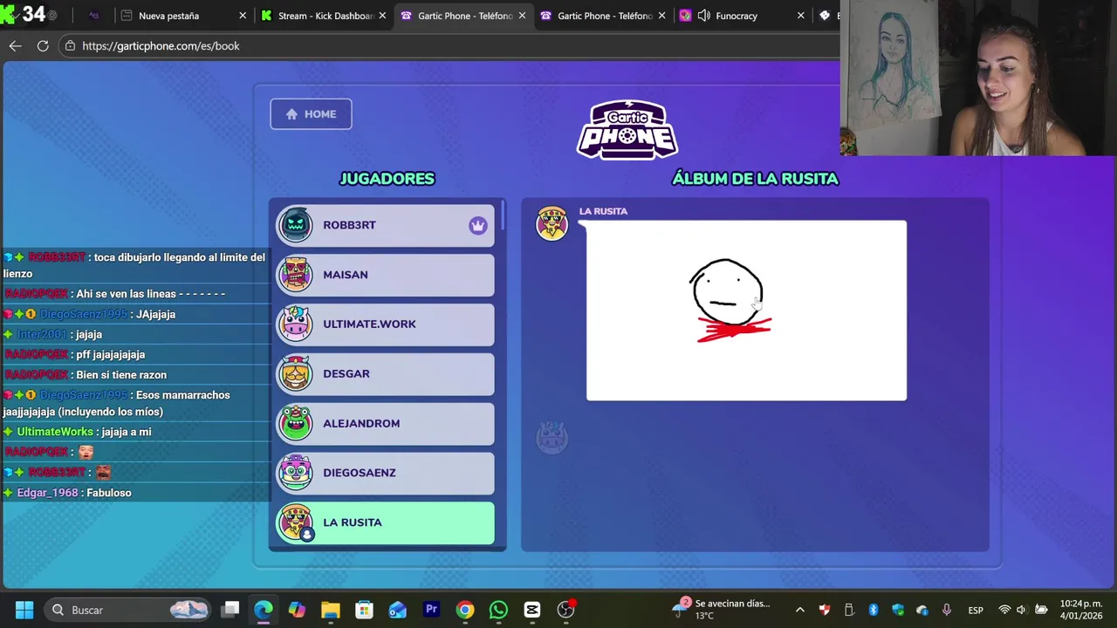Click the volume speaker tray icon
1117x628 pixels.
(x=1021, y=610)
